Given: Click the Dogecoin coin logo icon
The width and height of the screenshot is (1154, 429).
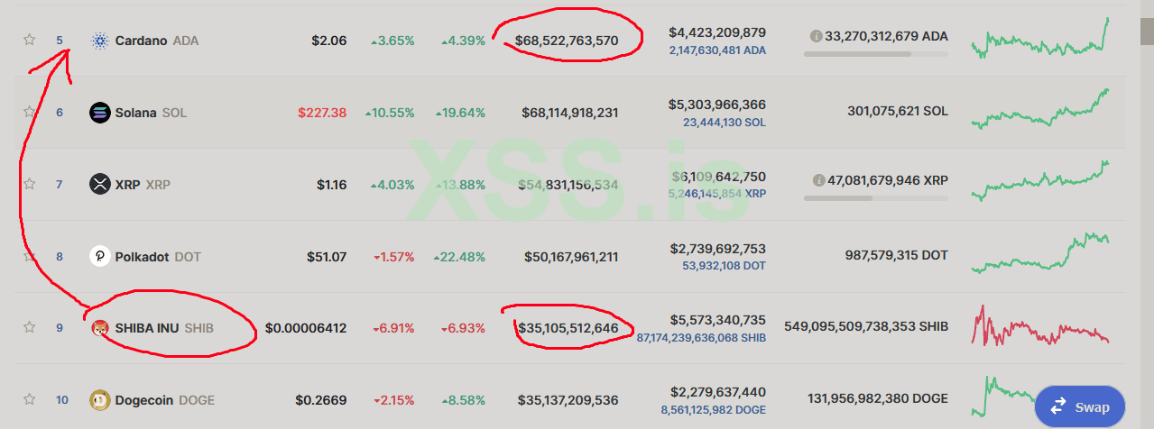Looking at the screenshot, I should pos(99,399).
